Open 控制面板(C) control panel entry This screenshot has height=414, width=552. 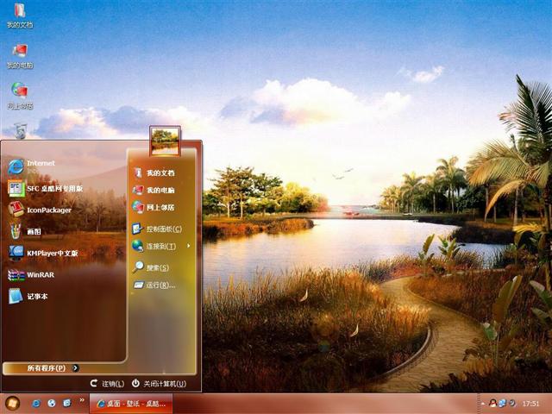(x=157, y=229)
